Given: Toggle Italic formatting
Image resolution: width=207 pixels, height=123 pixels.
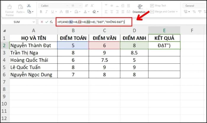Looking at the screenshot, I should tap(46, 12).
